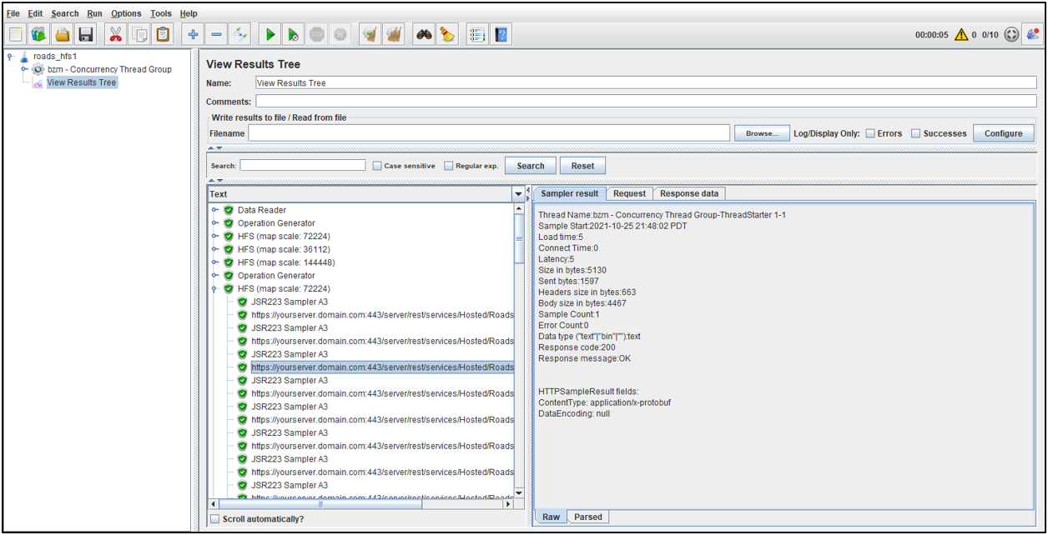Click the yellow warning triangle icon

click(x=961, y=34)
